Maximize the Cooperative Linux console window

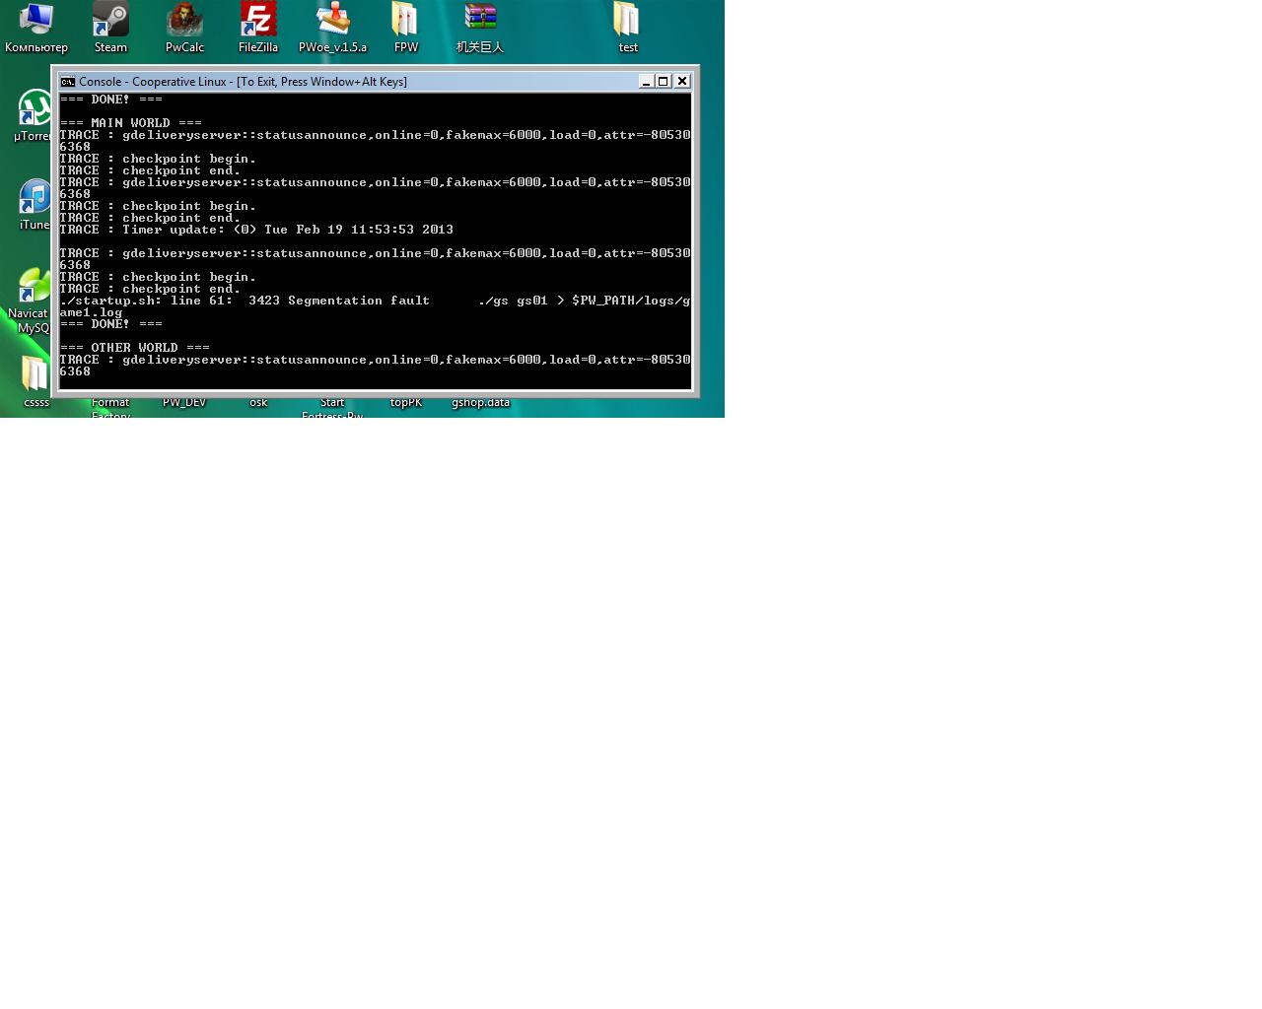pyautogui.click(x=664, y=82)
